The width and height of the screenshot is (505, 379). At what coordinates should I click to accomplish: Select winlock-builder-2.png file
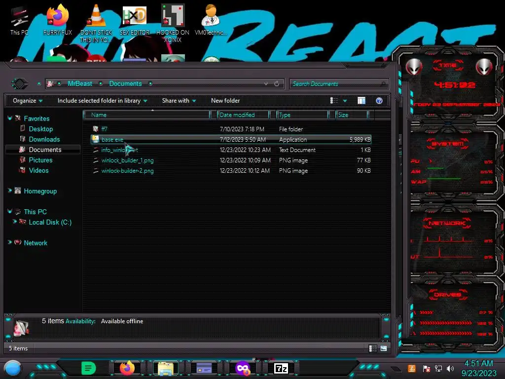[x=127, y=170]
